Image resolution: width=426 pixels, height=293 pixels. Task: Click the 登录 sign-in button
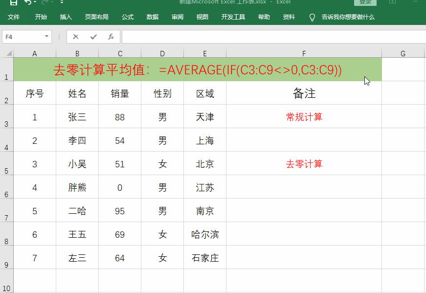[365, 2]
